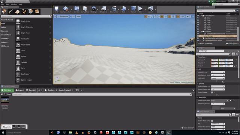Select the HDRI asset thumbnail
This screenshot has height=135, width=240.
tap(5, 100)
